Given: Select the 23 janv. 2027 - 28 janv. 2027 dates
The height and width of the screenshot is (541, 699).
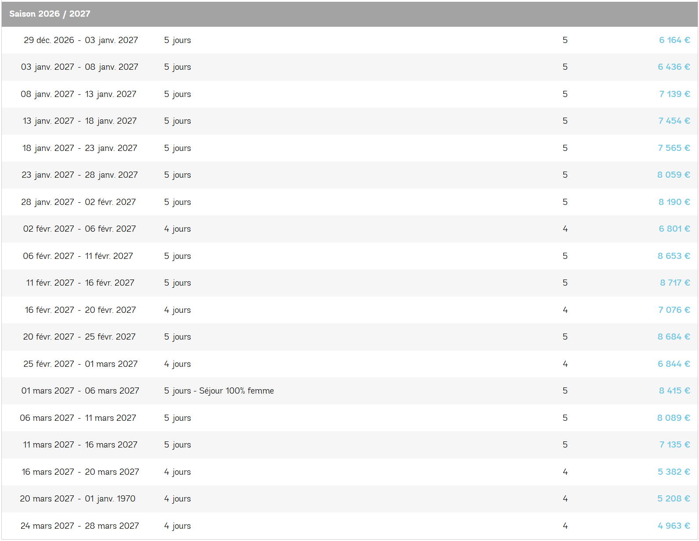Looking at the screenshot, I should tap(80, 175).
